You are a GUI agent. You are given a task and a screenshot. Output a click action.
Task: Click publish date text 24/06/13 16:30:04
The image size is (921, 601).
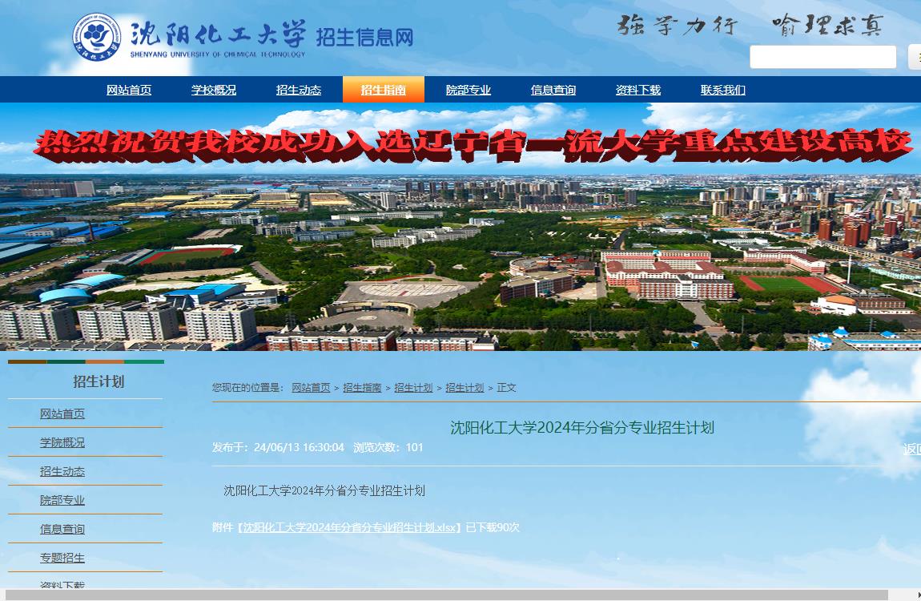(299, 448)
